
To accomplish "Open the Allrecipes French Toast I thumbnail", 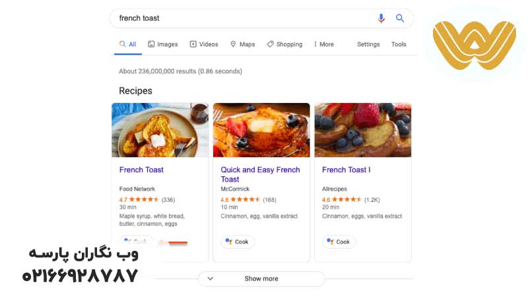I will (x=363, y=130).
